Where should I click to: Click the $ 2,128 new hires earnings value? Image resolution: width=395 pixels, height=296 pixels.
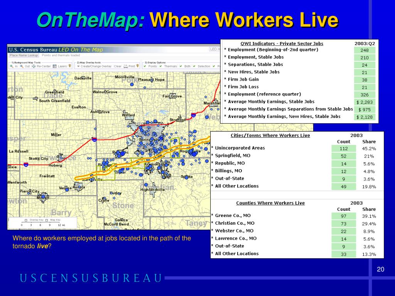tap(364, 117)
